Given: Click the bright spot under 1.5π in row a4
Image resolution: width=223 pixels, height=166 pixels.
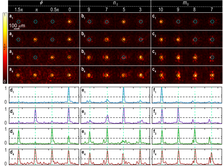Looking at the screenshot, I should [19, 75].
